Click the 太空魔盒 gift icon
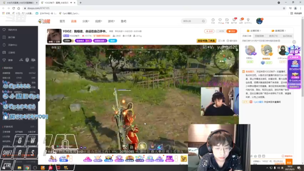The width and height of the screenshot is (304, 171). point(109,158)
